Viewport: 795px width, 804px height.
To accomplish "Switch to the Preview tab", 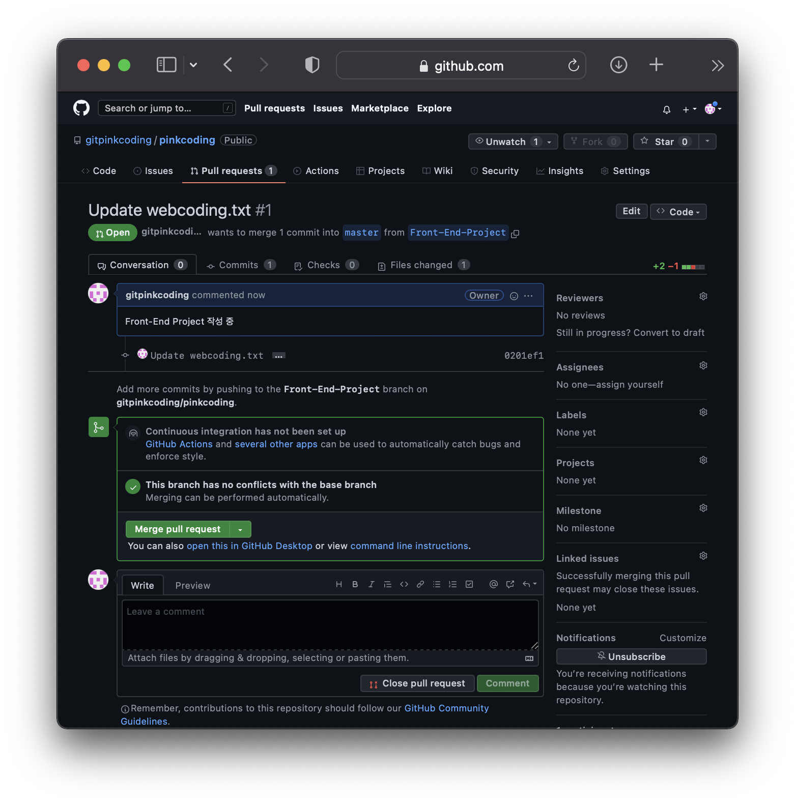I will (x=193, y=586).
